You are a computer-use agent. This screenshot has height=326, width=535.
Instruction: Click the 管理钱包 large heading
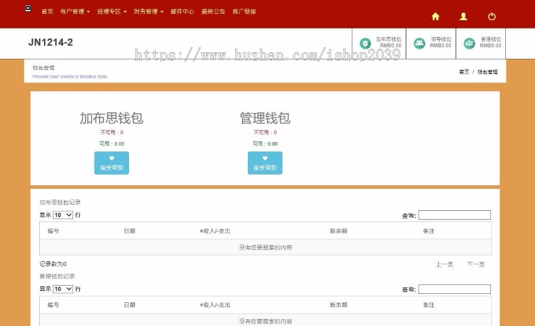pos(265,118)
